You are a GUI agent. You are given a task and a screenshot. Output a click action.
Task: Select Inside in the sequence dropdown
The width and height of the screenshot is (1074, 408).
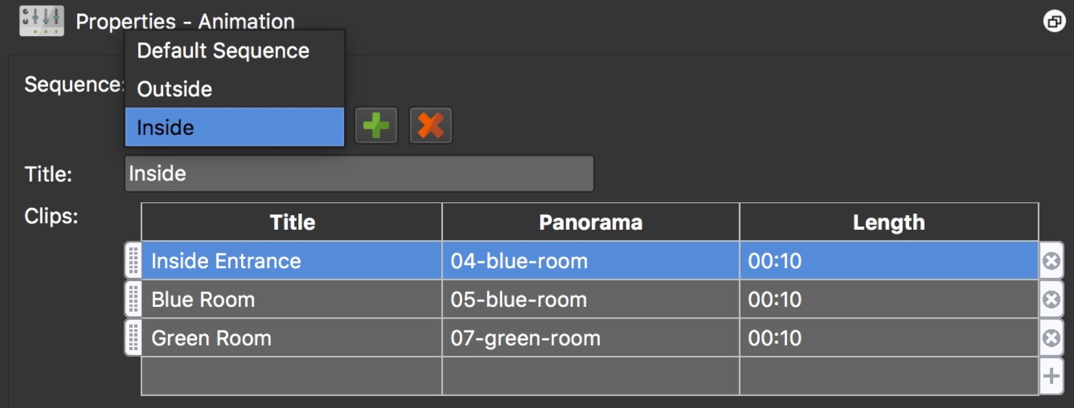(234, 127)
